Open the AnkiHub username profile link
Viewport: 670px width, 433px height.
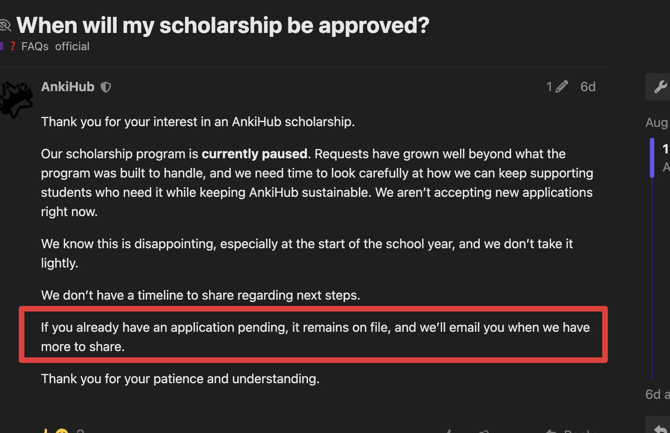[x=68, y=87]
